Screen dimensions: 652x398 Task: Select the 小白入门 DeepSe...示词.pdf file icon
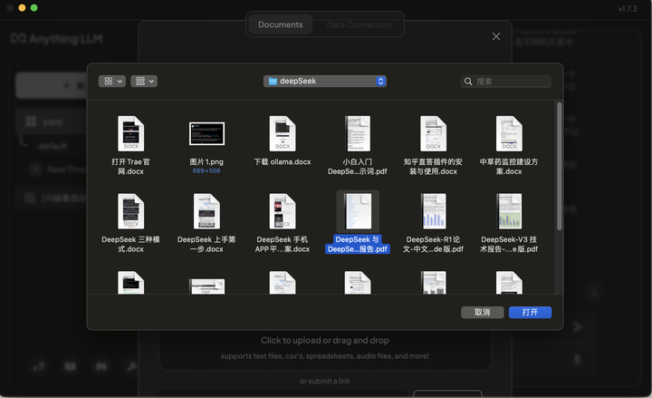coord(358,133)
